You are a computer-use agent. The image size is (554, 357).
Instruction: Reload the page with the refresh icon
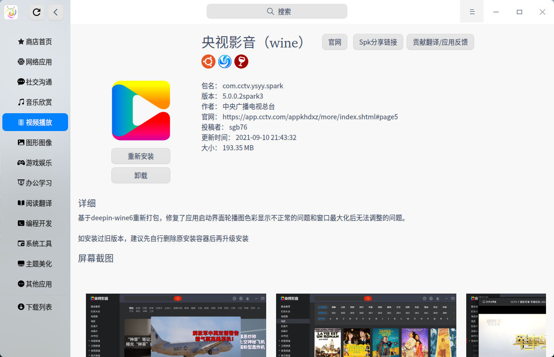coord(37,12)
